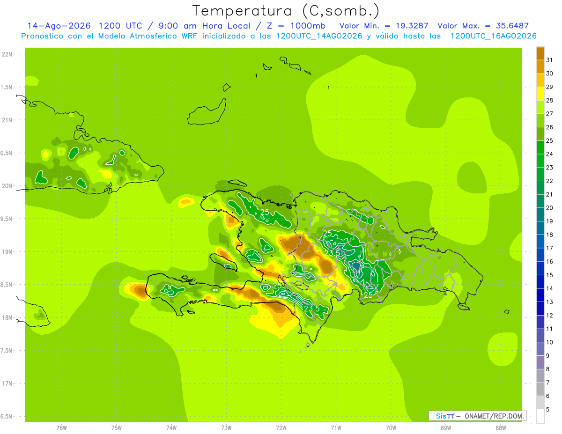Viewport: 562px width, 434px height.
Task: Pick the legend swatch between 29 and 30
Action: point(540,80)
